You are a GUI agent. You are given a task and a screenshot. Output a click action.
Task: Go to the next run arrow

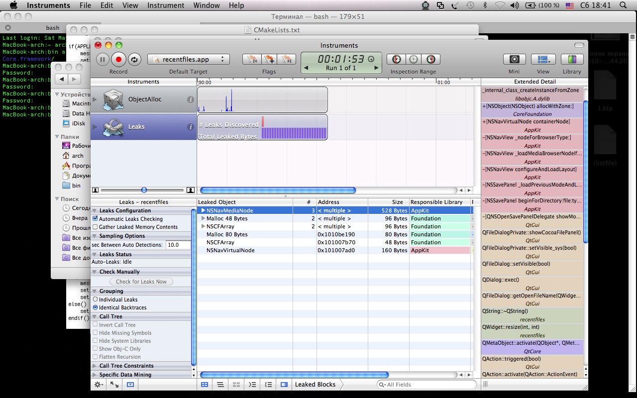point(376,68)
